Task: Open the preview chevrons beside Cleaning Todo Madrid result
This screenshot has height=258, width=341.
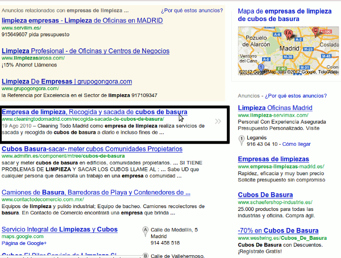Action: [218, 121]
